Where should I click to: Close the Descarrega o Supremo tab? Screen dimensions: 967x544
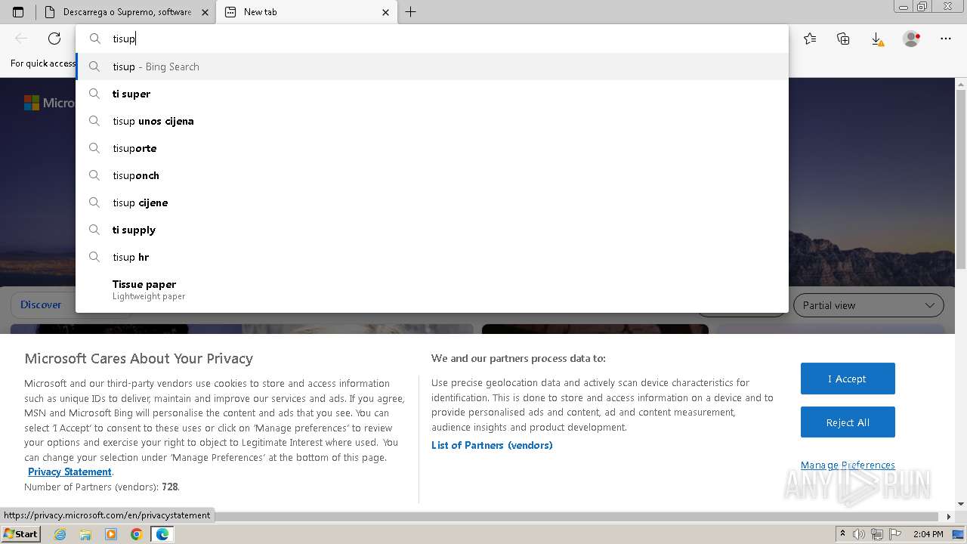point(205,12)
